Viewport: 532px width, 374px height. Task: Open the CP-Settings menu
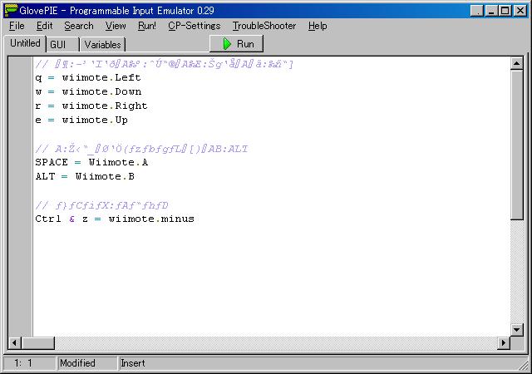click(x=194, y=26)
